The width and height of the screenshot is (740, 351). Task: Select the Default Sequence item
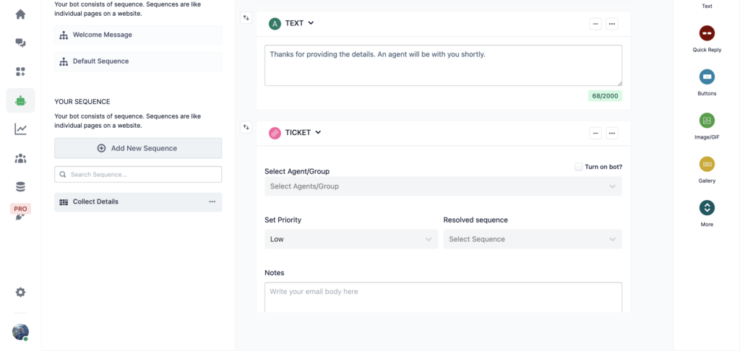point(138,61)
